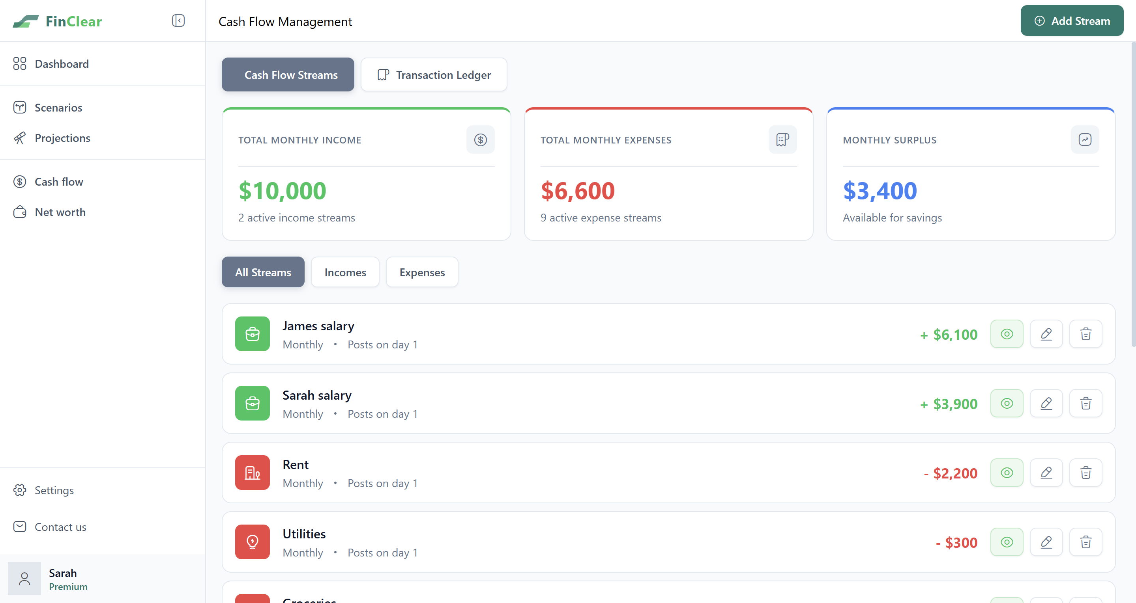1136x603 pixels.
Task: Edit the Rent stream with pencil icon
Action: pyautogui.click(x=1046, y=473)
